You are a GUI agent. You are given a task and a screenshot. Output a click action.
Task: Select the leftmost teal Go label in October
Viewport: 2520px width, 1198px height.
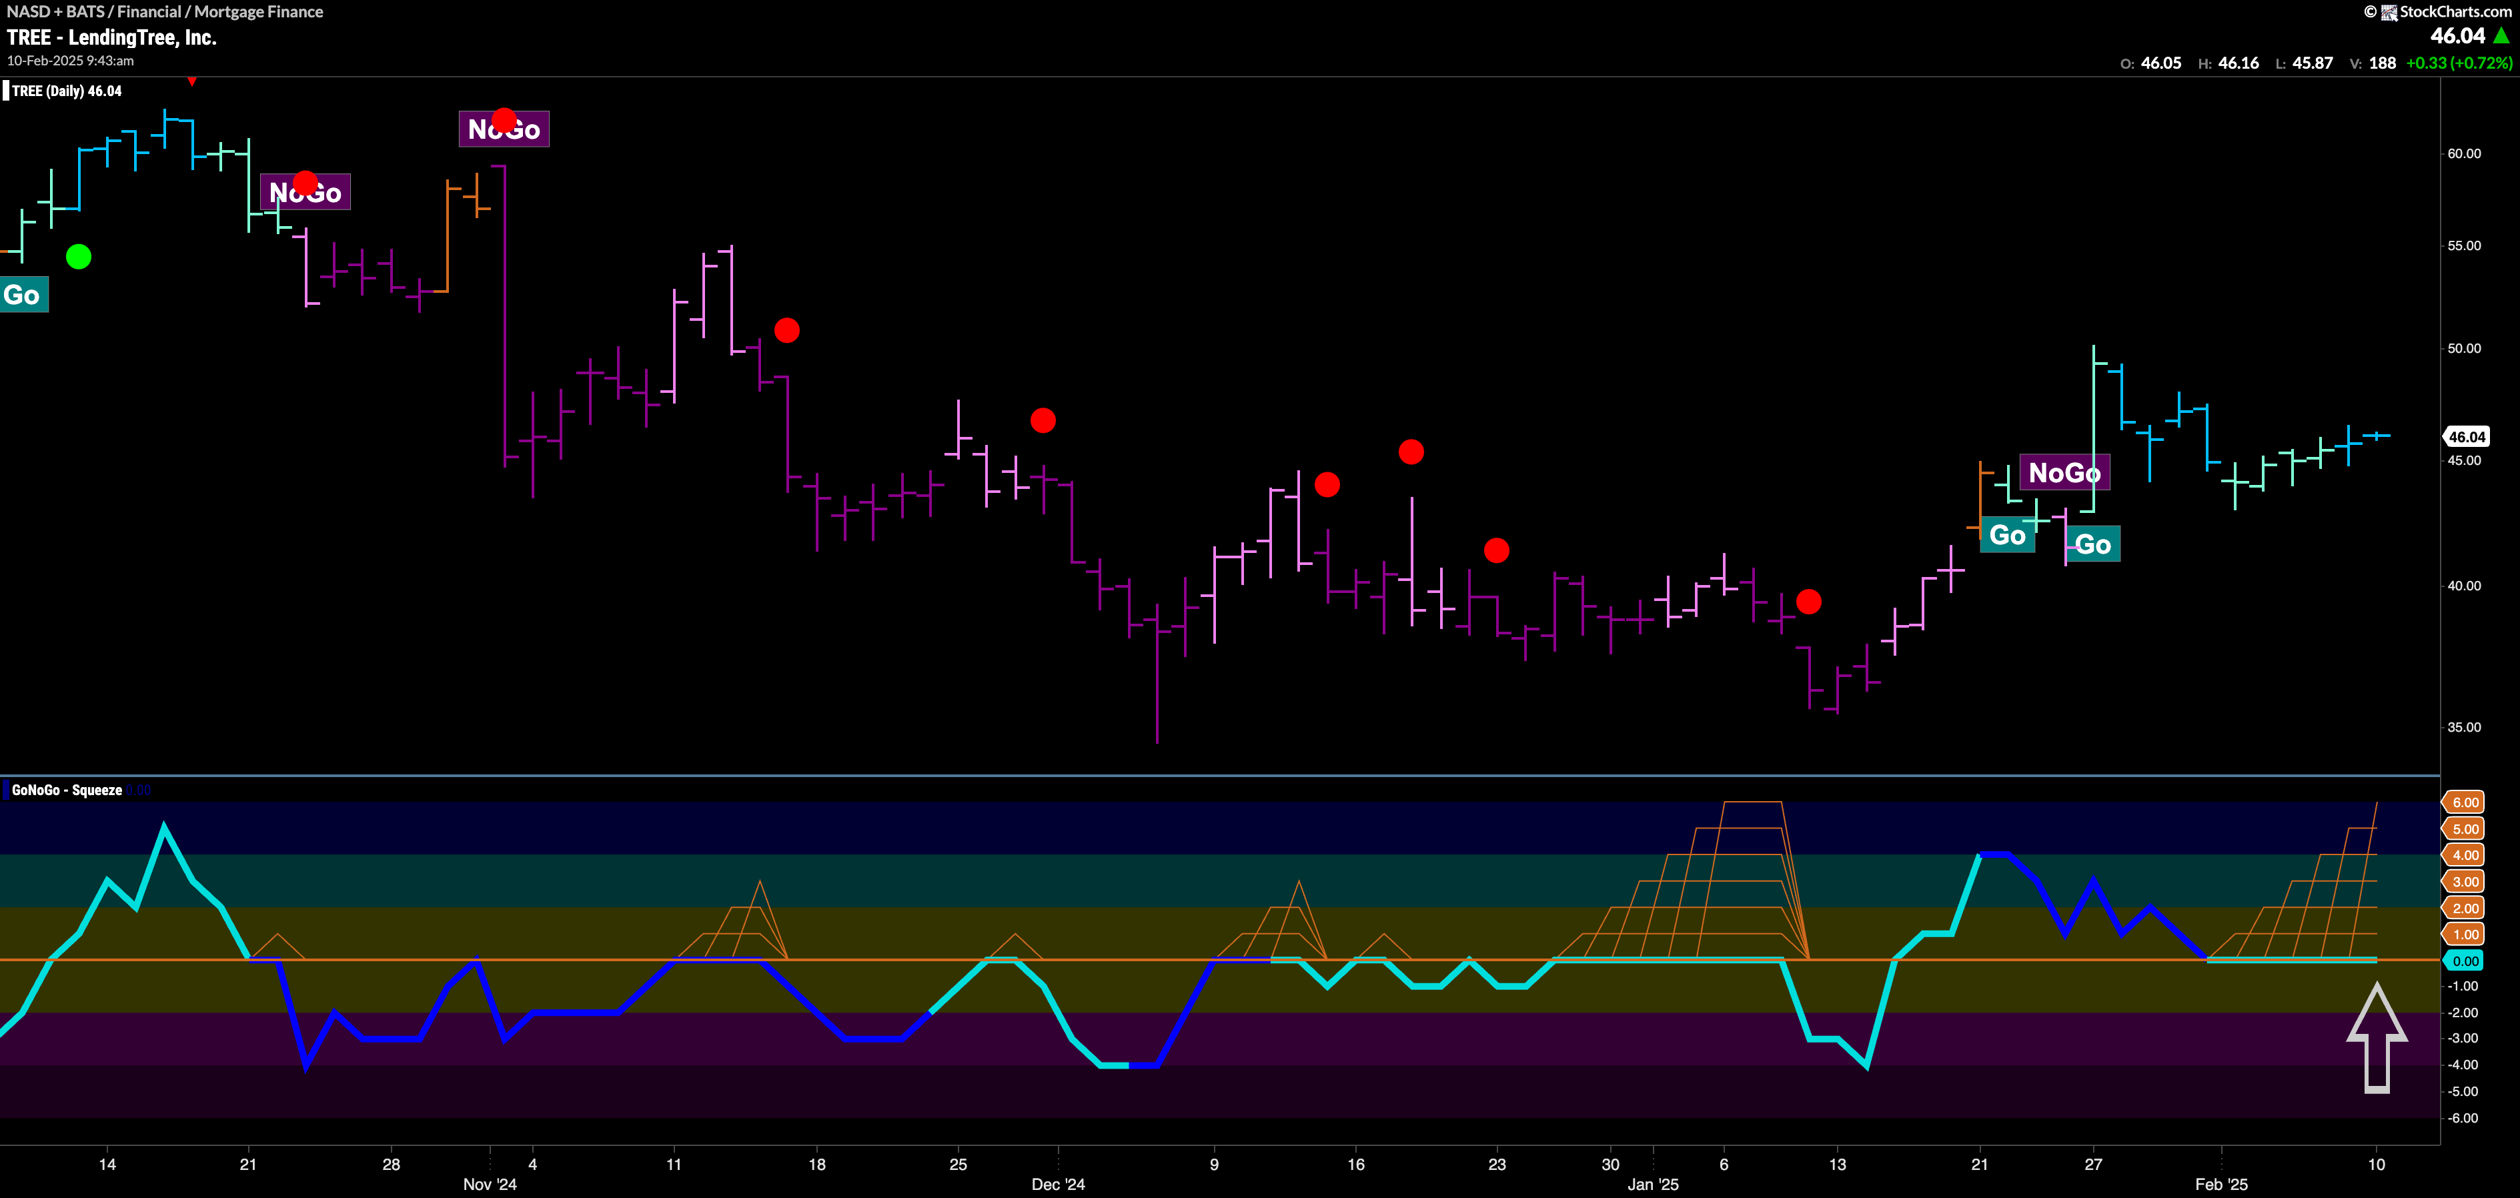(x=23, y=294)
